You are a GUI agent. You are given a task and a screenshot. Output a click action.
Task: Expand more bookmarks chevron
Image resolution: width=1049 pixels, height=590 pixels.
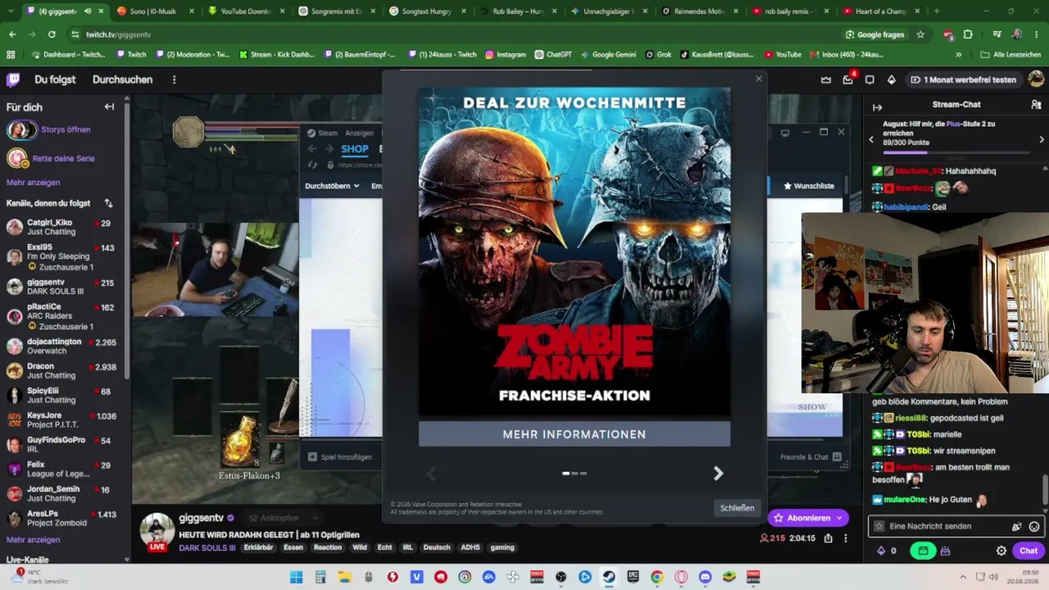click(x=958, y=55)
